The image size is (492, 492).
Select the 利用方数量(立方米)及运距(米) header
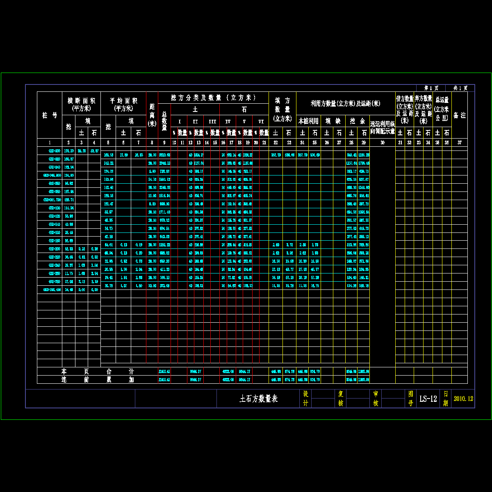click(345, 103)
